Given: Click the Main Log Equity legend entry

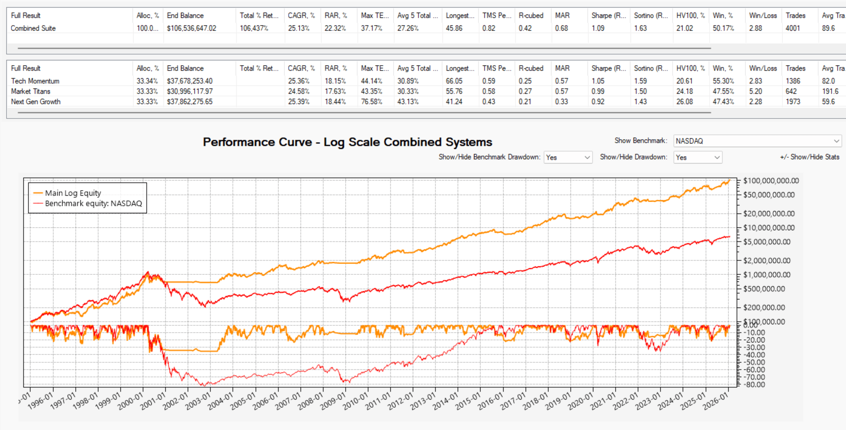Looking at the screenshot, I should (73, 193).
